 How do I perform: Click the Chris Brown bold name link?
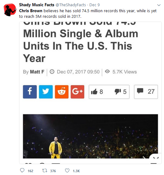31,11
